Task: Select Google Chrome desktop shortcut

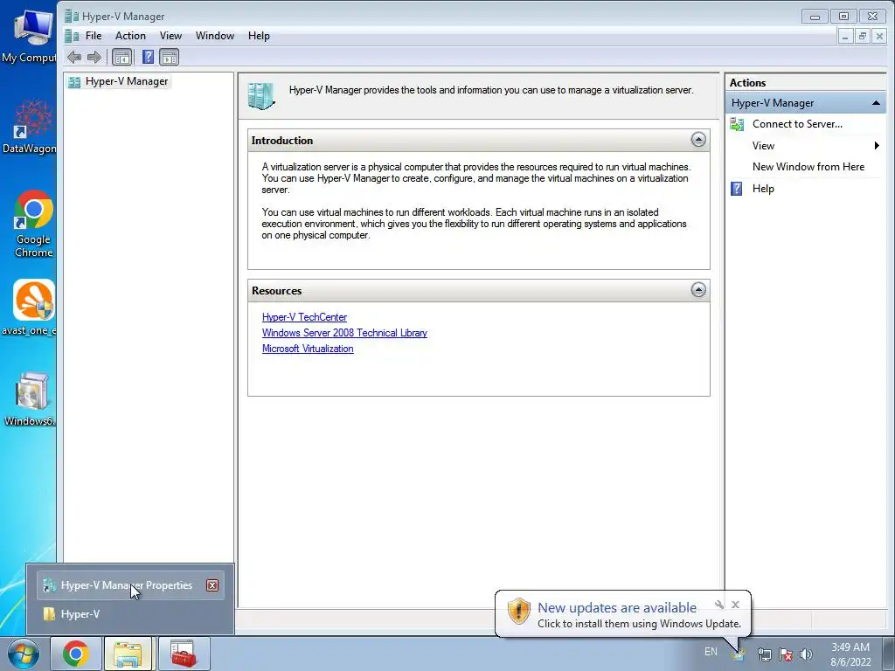Action: (33, 225)
